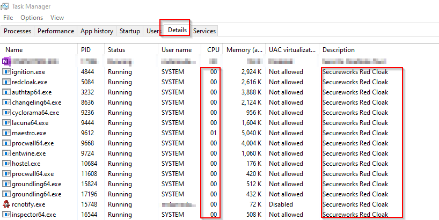The image size is (439, 220).
Task: Select the inspector64.exe process name
Action: click(x=34, y=215)
